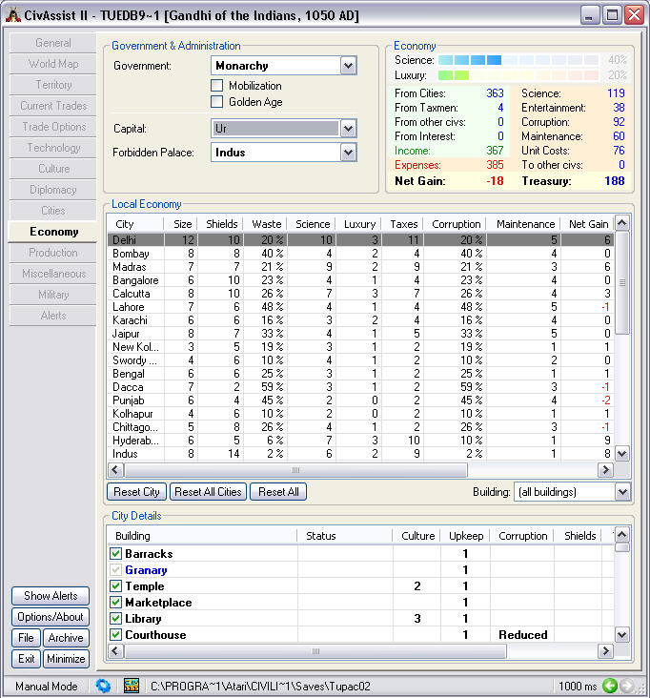Click the Reset City button
The image size is (650, 698).
[x=136, y=492]
